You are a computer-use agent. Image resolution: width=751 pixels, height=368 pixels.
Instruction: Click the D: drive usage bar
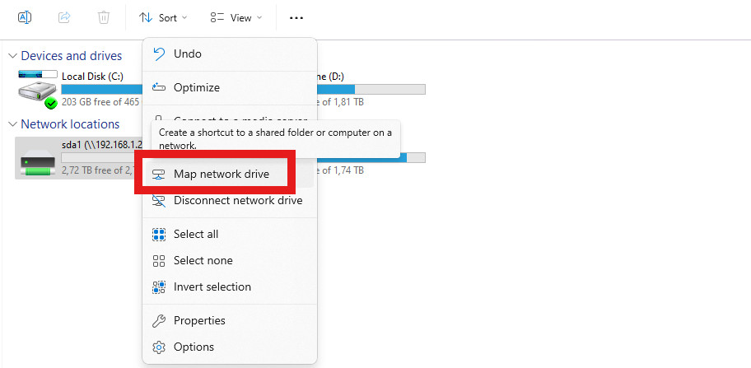click(371, 90)
